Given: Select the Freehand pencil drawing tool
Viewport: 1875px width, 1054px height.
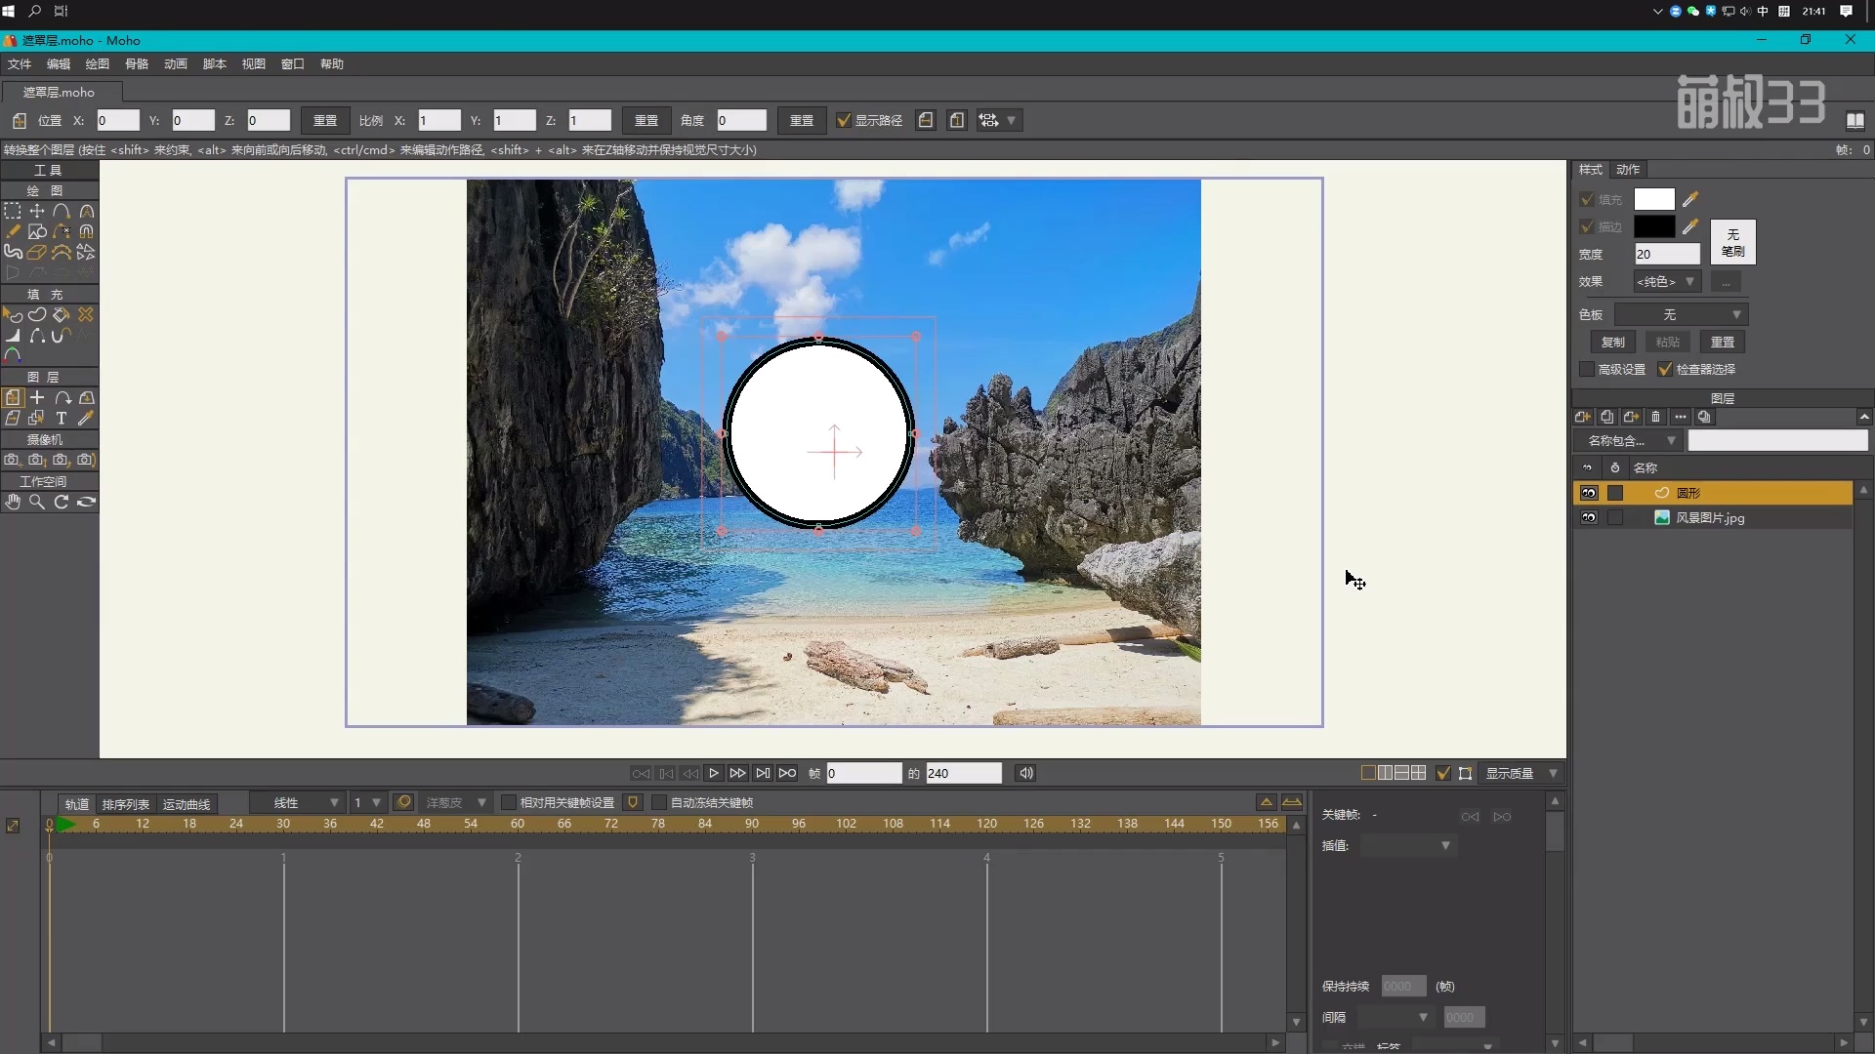Looking at the screenshot, I should coord(13,231).
